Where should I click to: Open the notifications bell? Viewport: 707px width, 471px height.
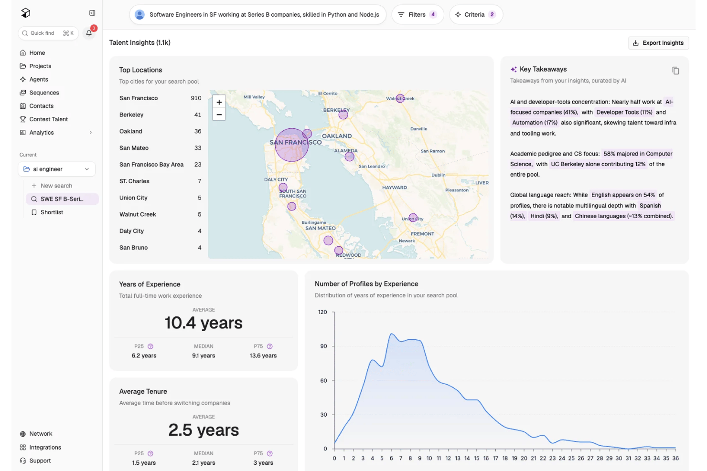point(89,33)
